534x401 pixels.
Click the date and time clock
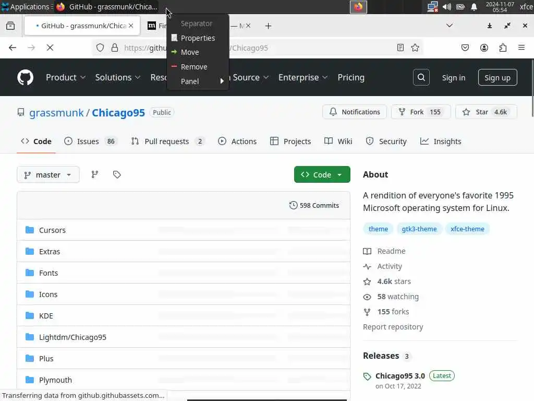(x=500, y=7)
